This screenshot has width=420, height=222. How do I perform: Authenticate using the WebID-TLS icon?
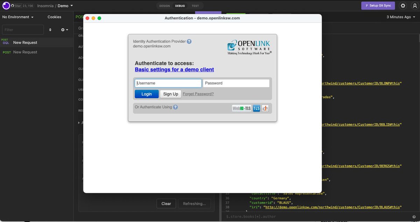click(x=241, y=108)
